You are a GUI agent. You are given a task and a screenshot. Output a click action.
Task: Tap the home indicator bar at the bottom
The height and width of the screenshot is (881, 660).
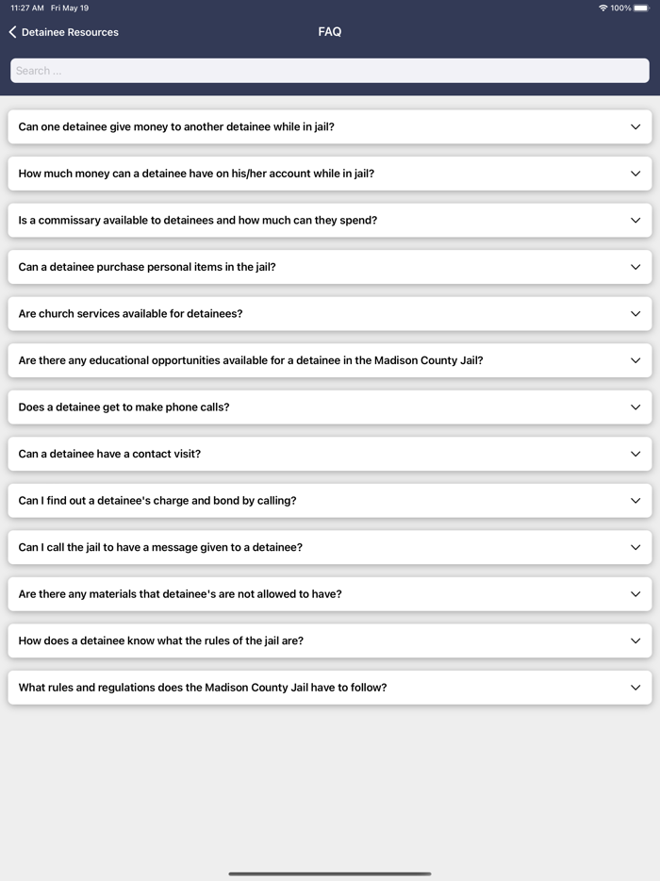[330, 873]
